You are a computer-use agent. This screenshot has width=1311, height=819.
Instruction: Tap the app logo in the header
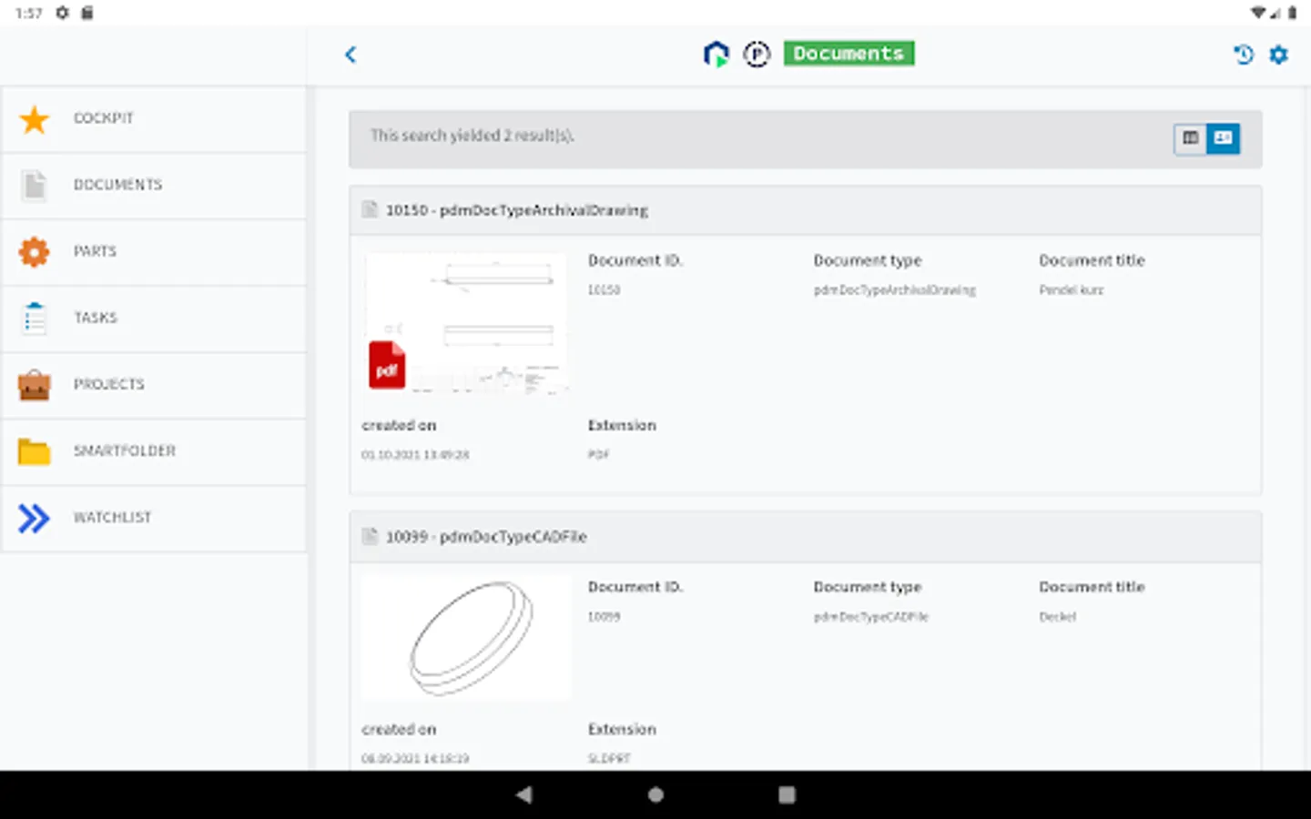pos(716,55)
